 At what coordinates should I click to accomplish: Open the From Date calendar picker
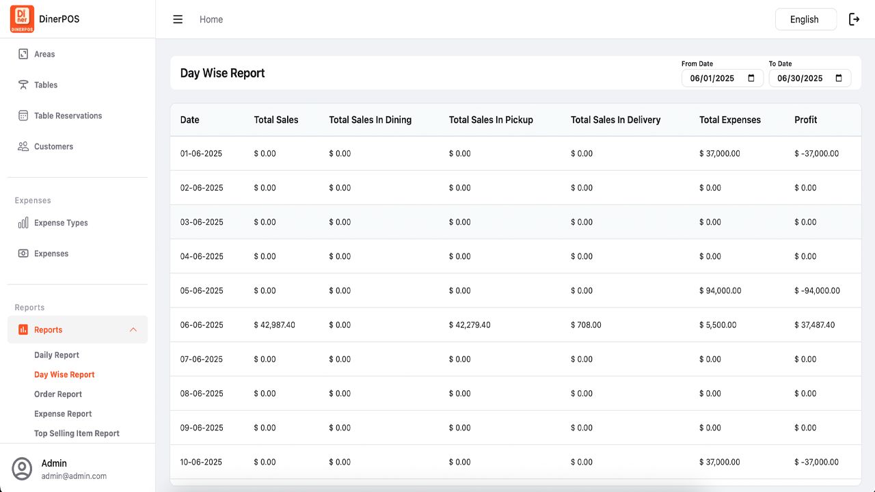coord(751,78)
